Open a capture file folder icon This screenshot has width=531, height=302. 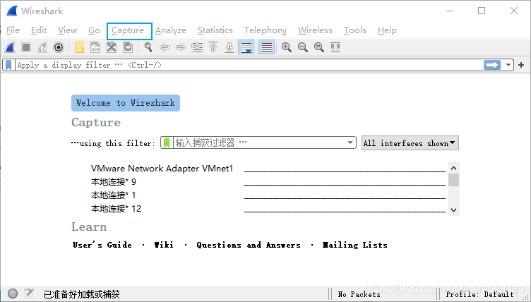[x=79, y=47]
